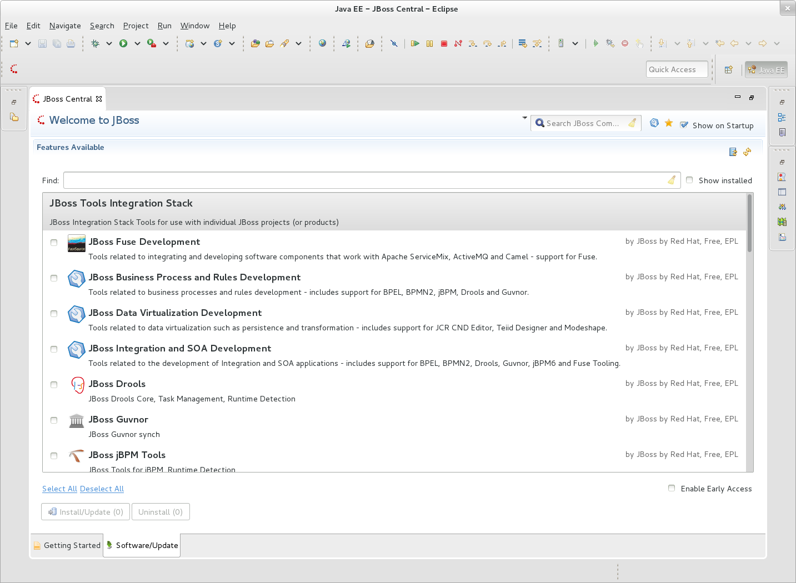796x583 pixels.
Task: Click the New Servlet icon
Action: [x=218, y=43]
